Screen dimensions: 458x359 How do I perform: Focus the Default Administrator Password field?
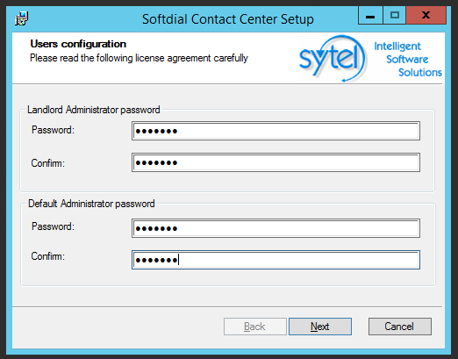point(276,228)
